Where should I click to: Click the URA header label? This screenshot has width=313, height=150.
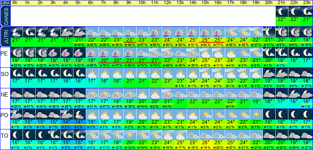[5, 3]
